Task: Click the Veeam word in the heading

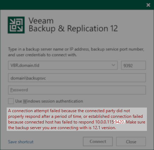Action: tap(41, 21)
